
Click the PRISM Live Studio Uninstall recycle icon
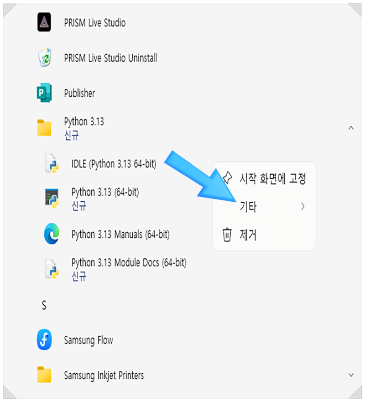click(45, 57)
